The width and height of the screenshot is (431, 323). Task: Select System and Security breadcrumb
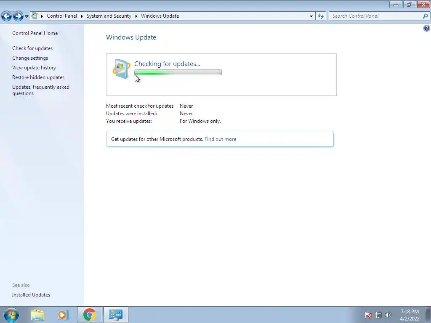tap(109, 16)
